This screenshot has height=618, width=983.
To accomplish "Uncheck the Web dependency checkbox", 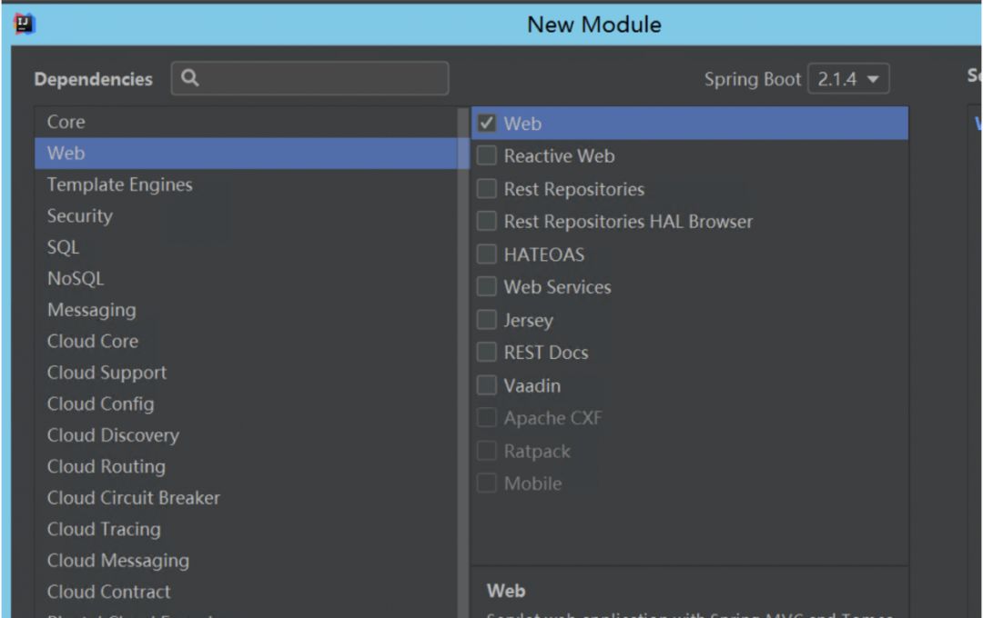I will (486, 123).
